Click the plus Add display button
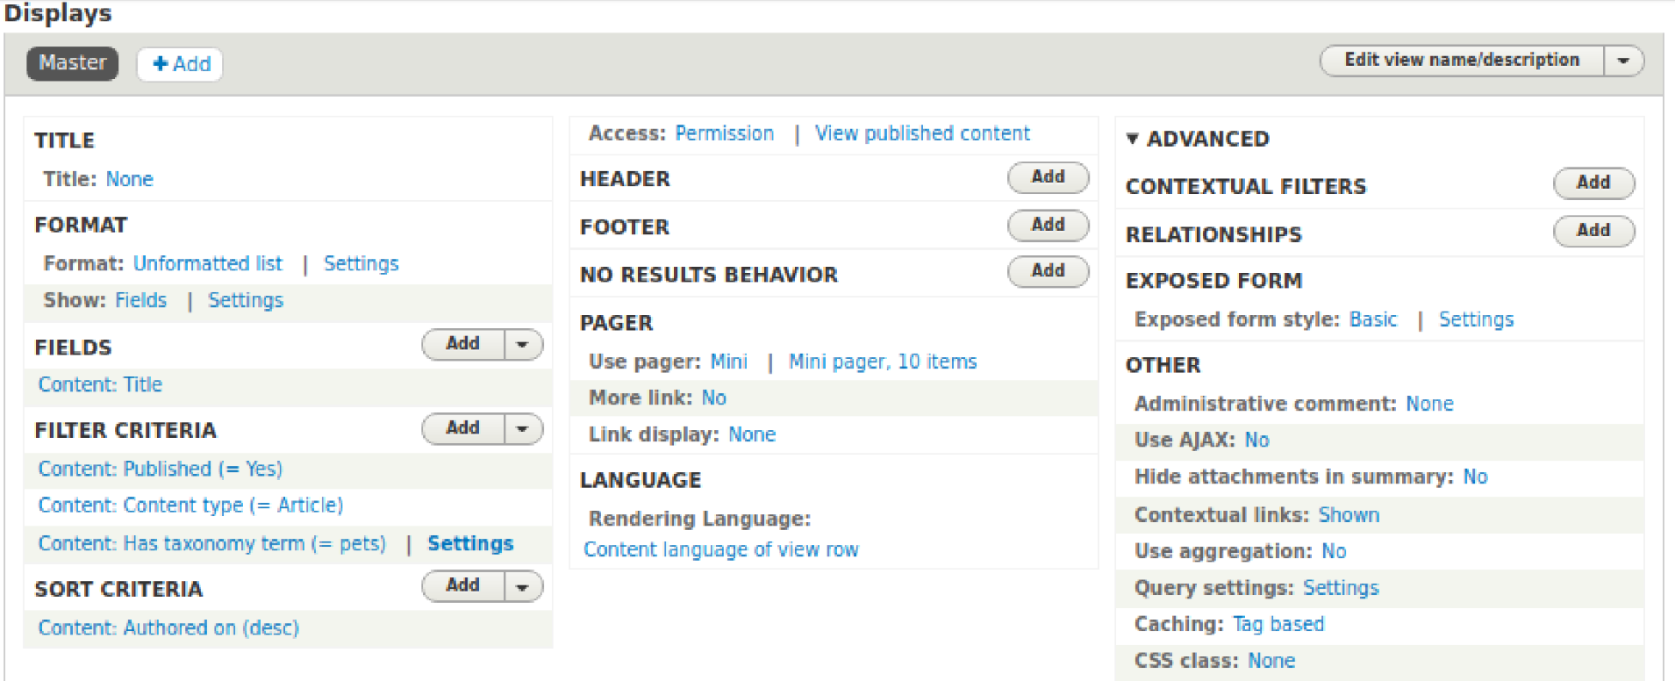 point(181,64)
